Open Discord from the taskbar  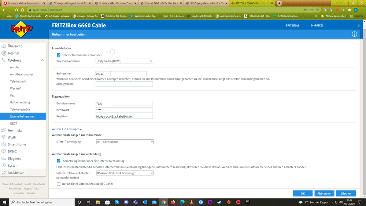126,202
